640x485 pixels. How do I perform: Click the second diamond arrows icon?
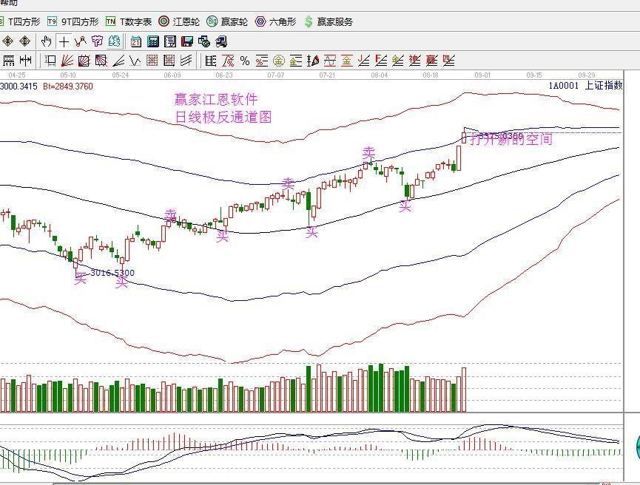(25, 41)
